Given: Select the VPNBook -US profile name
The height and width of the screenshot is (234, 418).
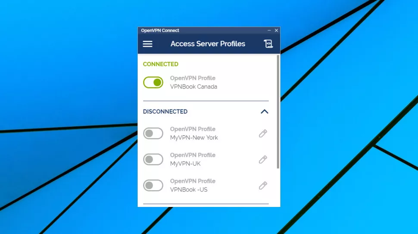Looking at the screenshot, I should (x=189, y=190).
